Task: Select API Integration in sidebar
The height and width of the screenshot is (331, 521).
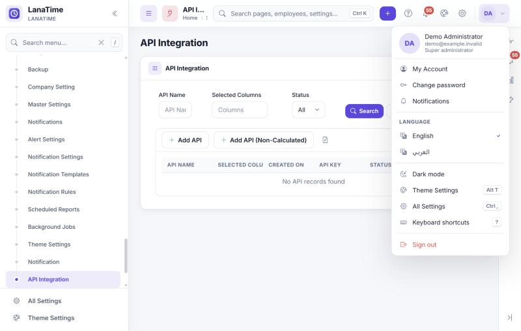Action: (x=63, y=280)
